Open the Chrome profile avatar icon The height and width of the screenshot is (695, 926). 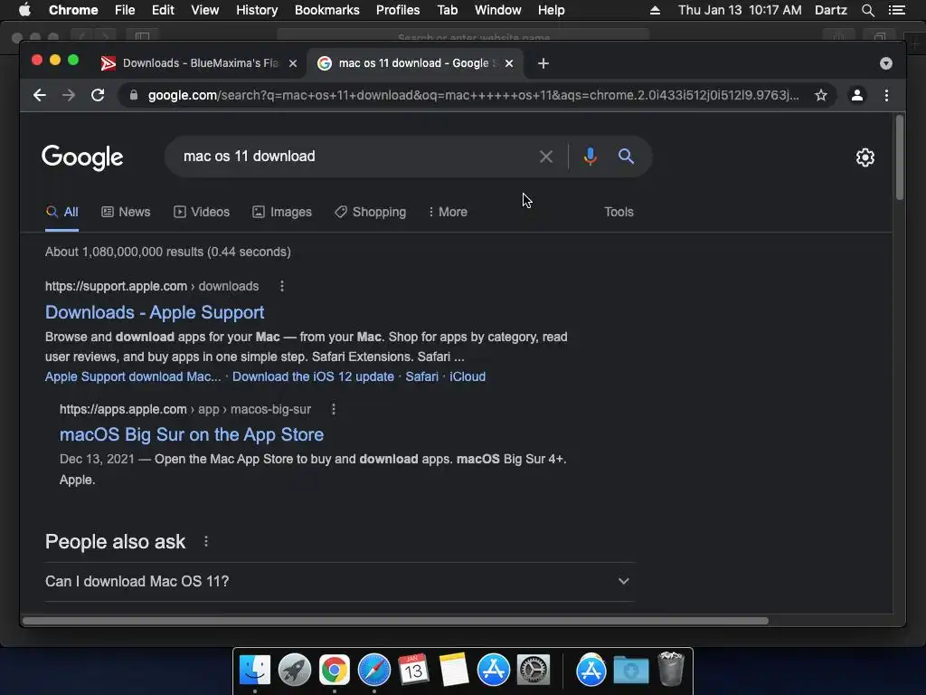857,95
